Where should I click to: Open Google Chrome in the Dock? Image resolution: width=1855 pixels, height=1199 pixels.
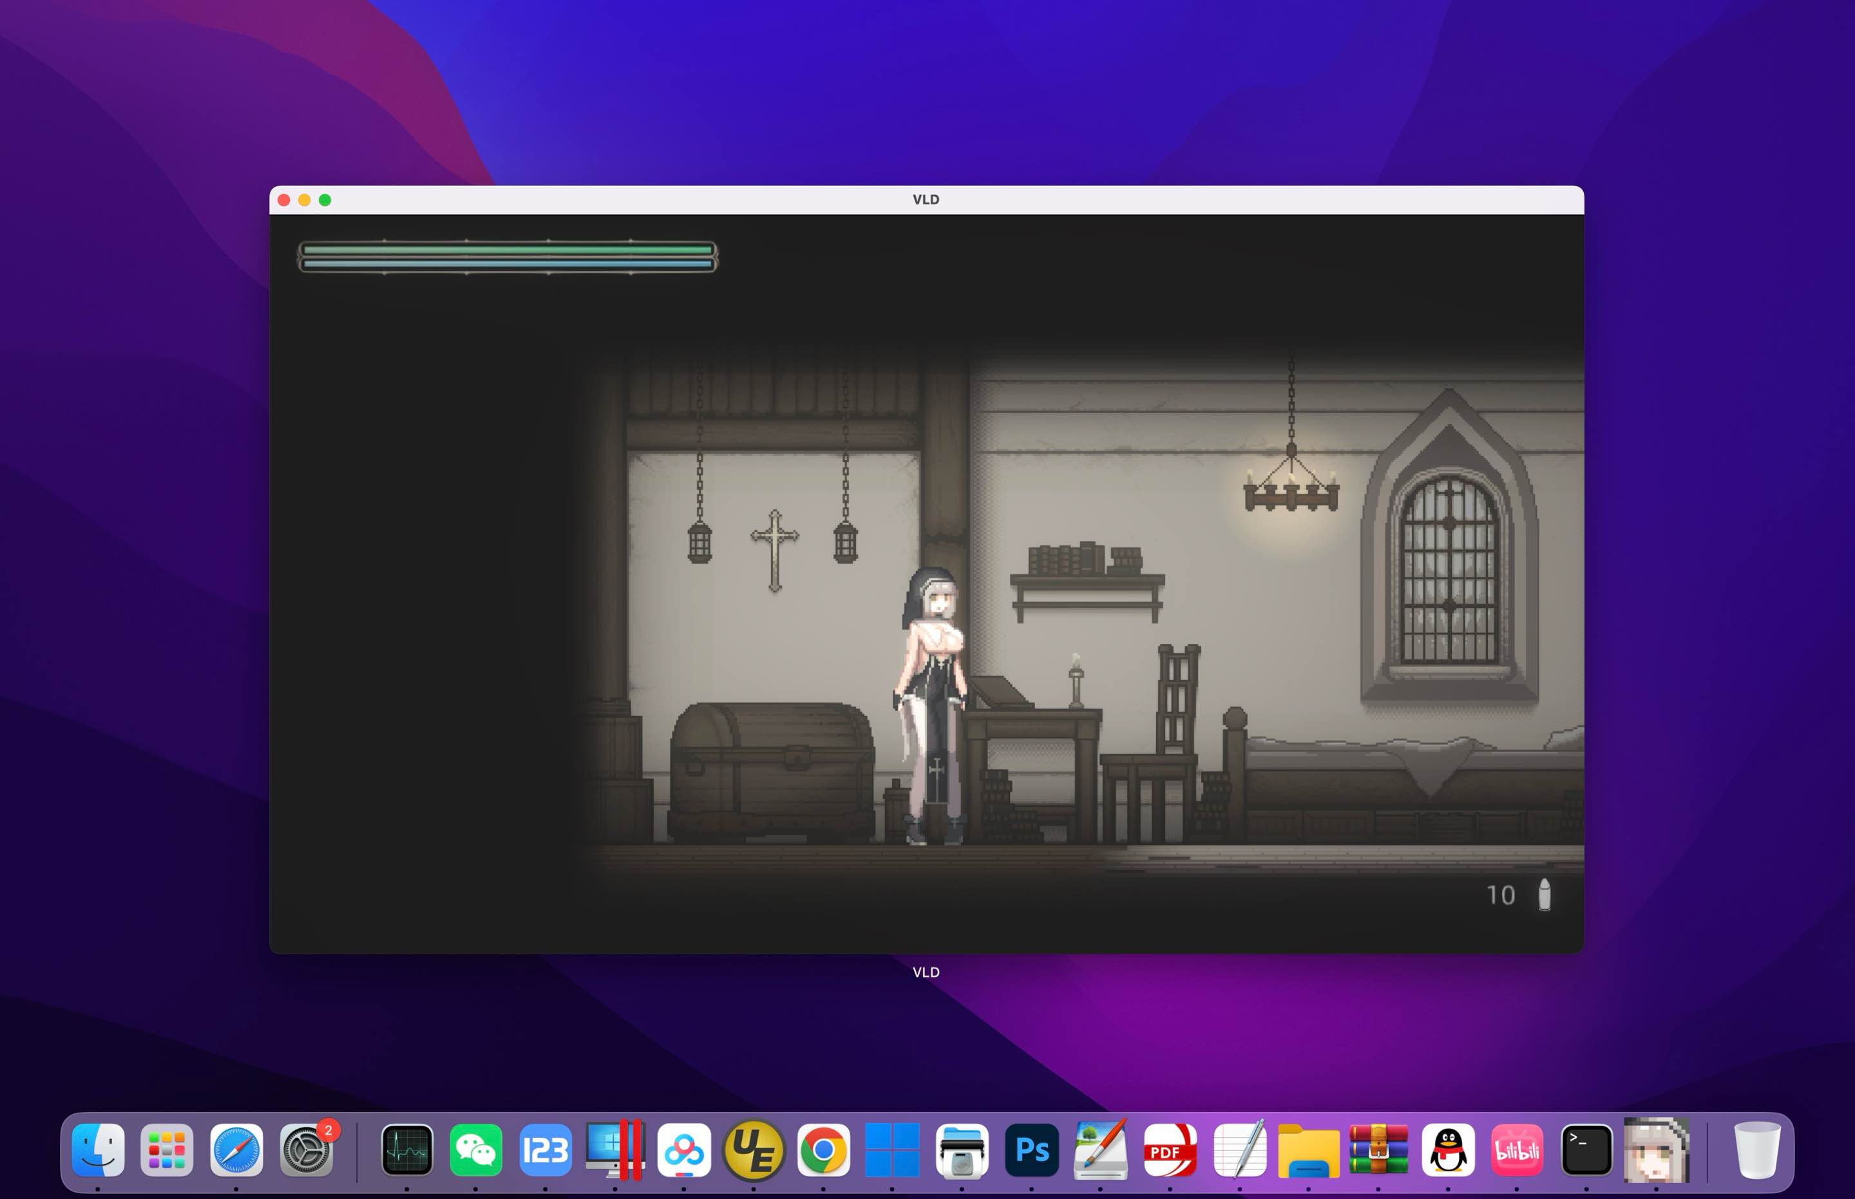click(x=823, y=1150)
